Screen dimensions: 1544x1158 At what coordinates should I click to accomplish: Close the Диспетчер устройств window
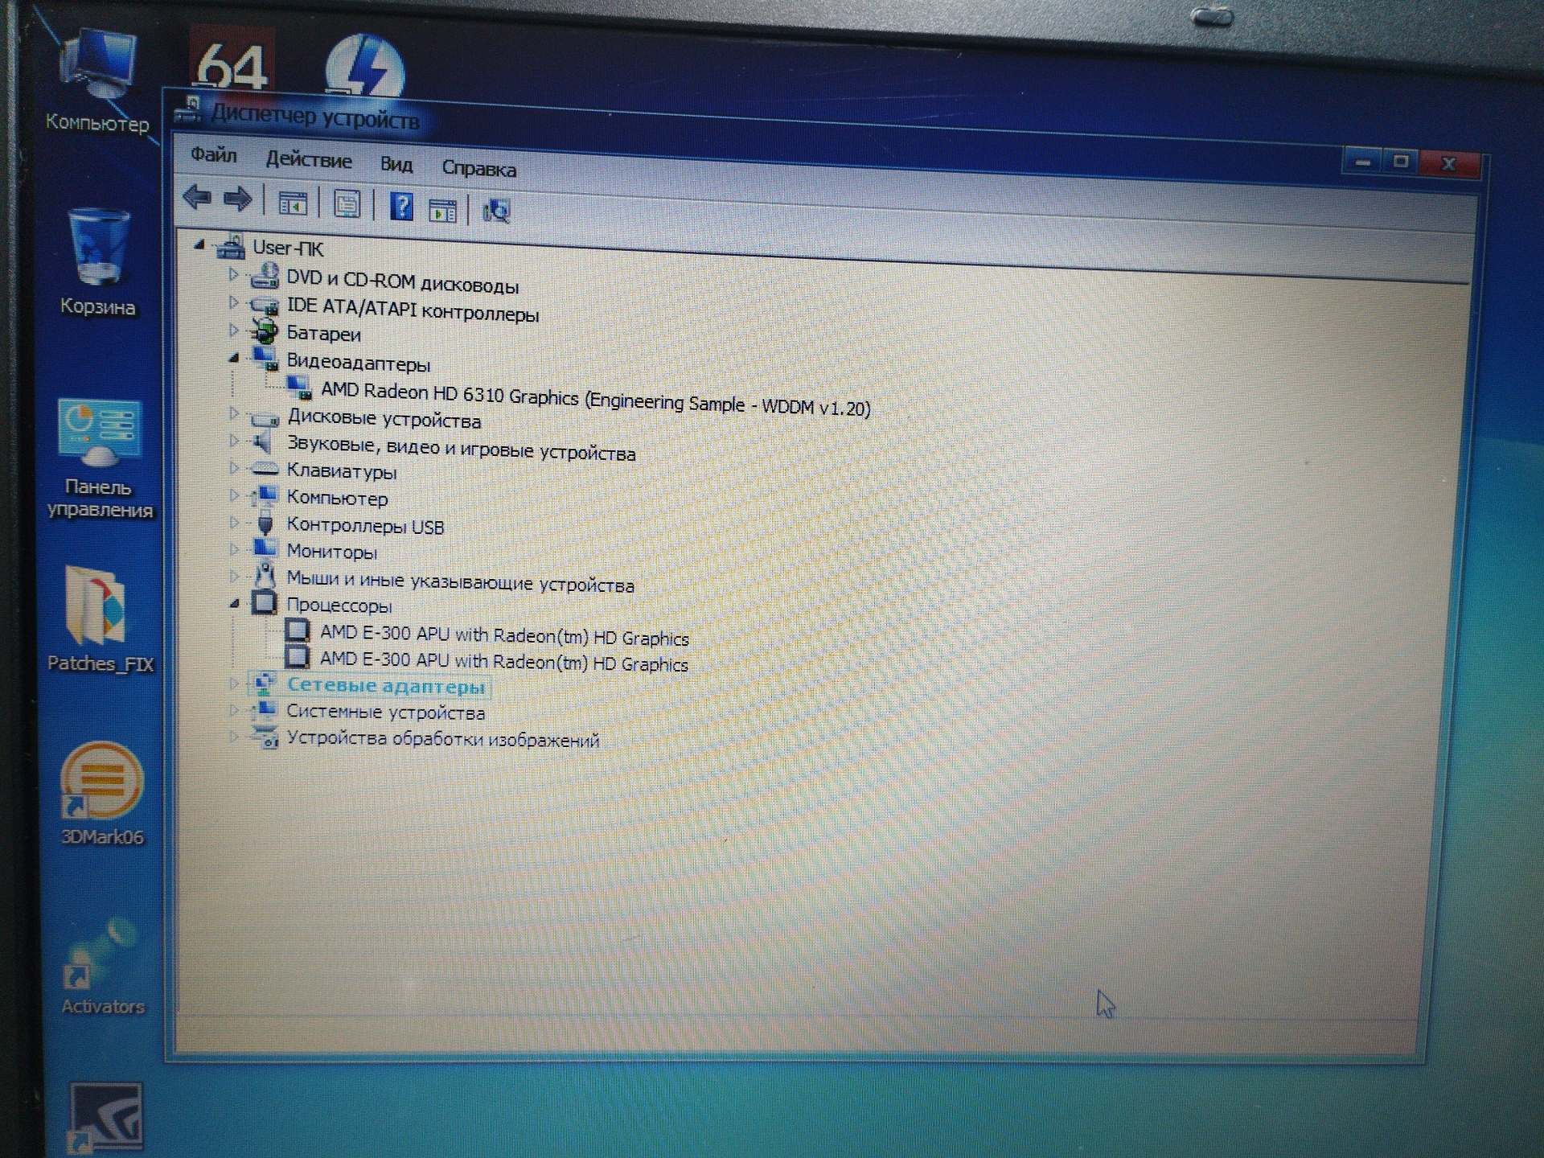1449,163
